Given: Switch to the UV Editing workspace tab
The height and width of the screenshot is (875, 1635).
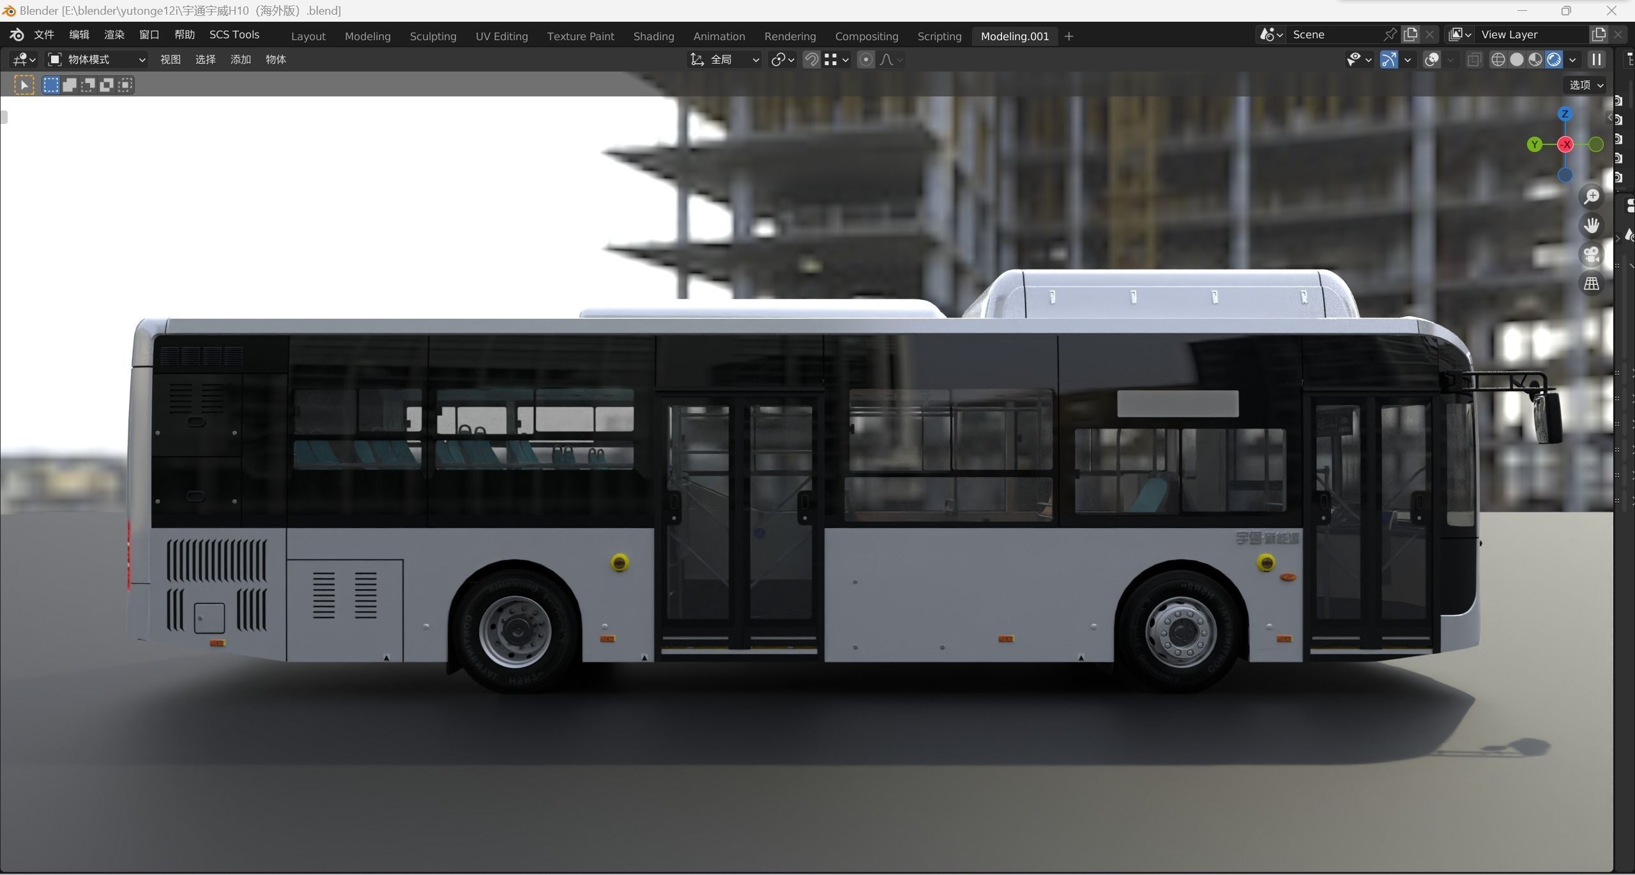Looking at the screenshot, I should click(x=502, y=36).
